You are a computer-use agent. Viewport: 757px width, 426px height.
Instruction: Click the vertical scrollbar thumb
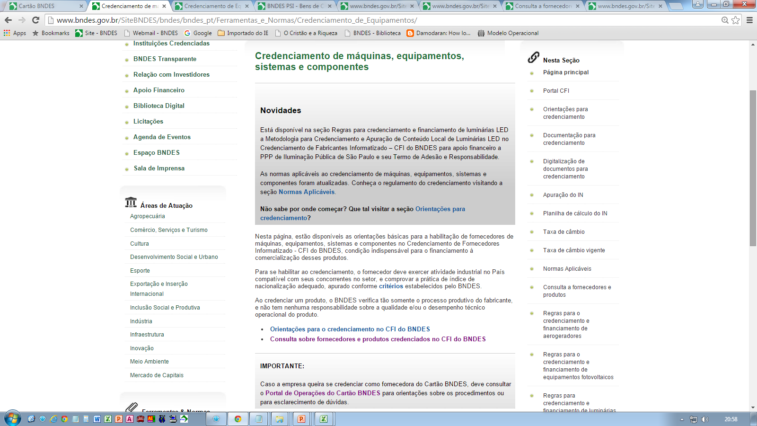pyautogui.click(x=753, y=168)
